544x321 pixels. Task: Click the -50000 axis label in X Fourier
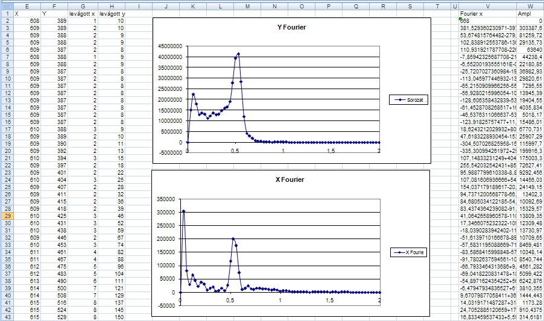pos(166,305)
